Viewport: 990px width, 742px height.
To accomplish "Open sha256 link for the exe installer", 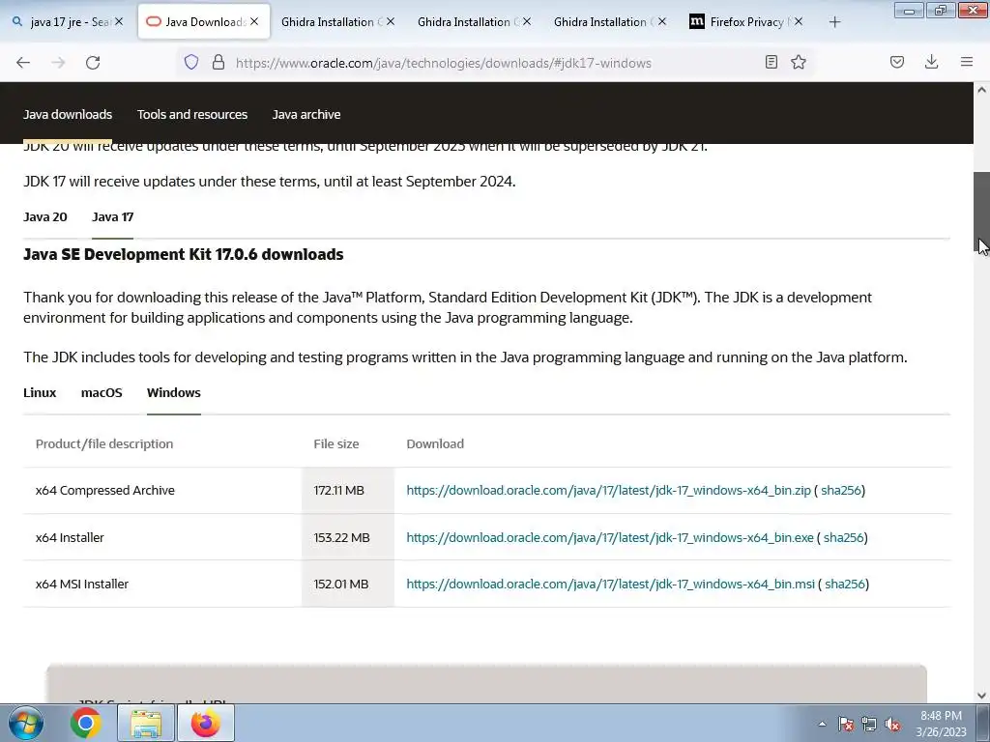I will tap(843, 537).
